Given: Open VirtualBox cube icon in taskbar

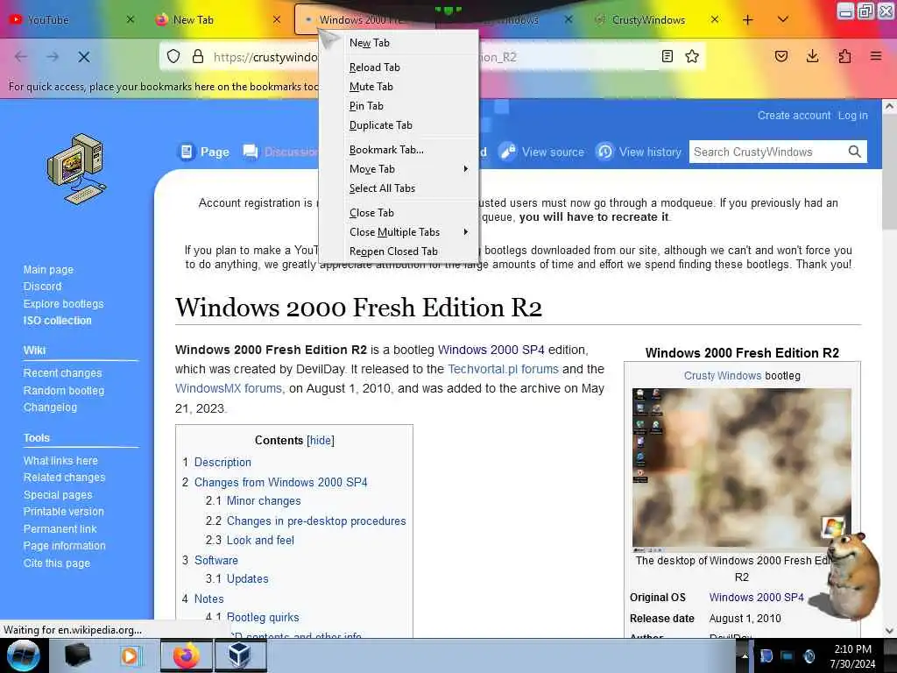Looking at the screenshot, I should click(240, 655).
